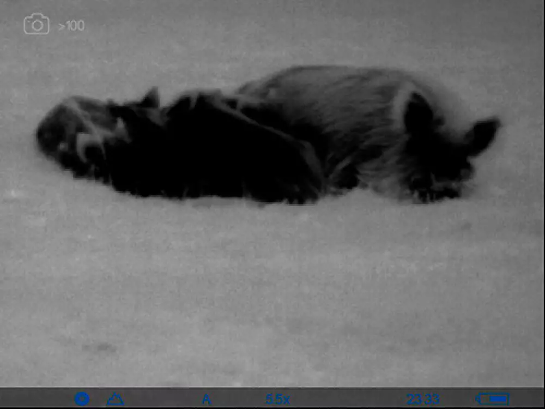This screenshot has width=545, height=409.
Task: Click the mountain observation mode icon
Action: pyautogui.click(x=115, y=399)
